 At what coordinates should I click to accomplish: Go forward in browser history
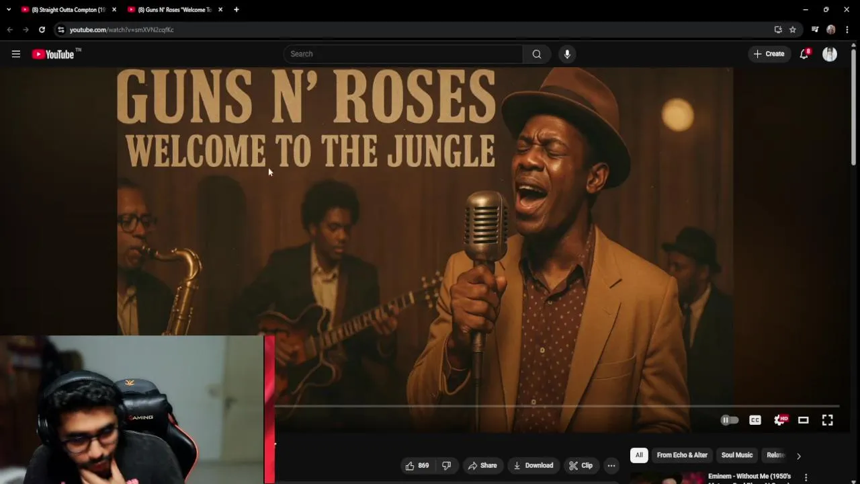[26, 30]
